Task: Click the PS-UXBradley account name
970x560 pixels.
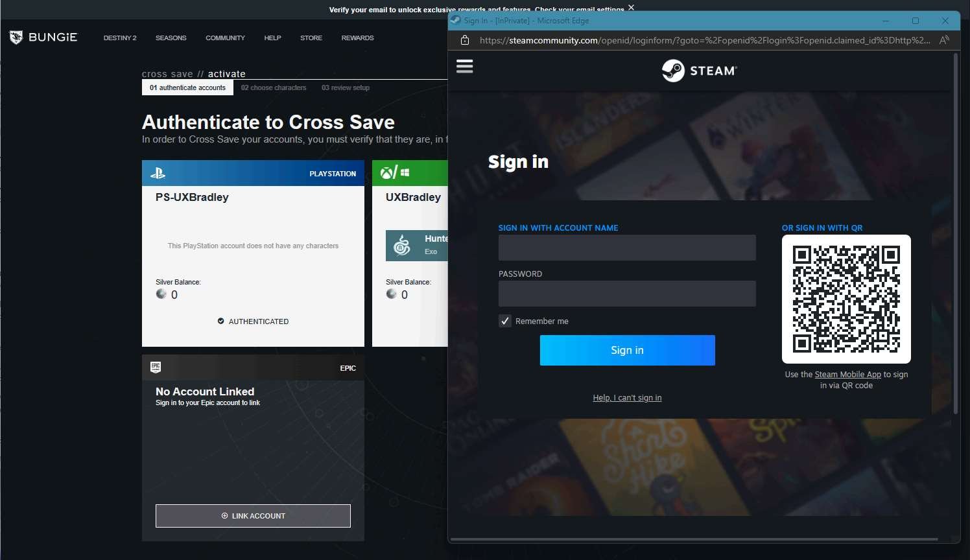Action: (192, 197)
